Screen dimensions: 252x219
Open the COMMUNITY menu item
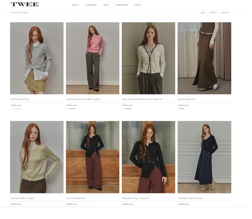(x=121, y=5)
